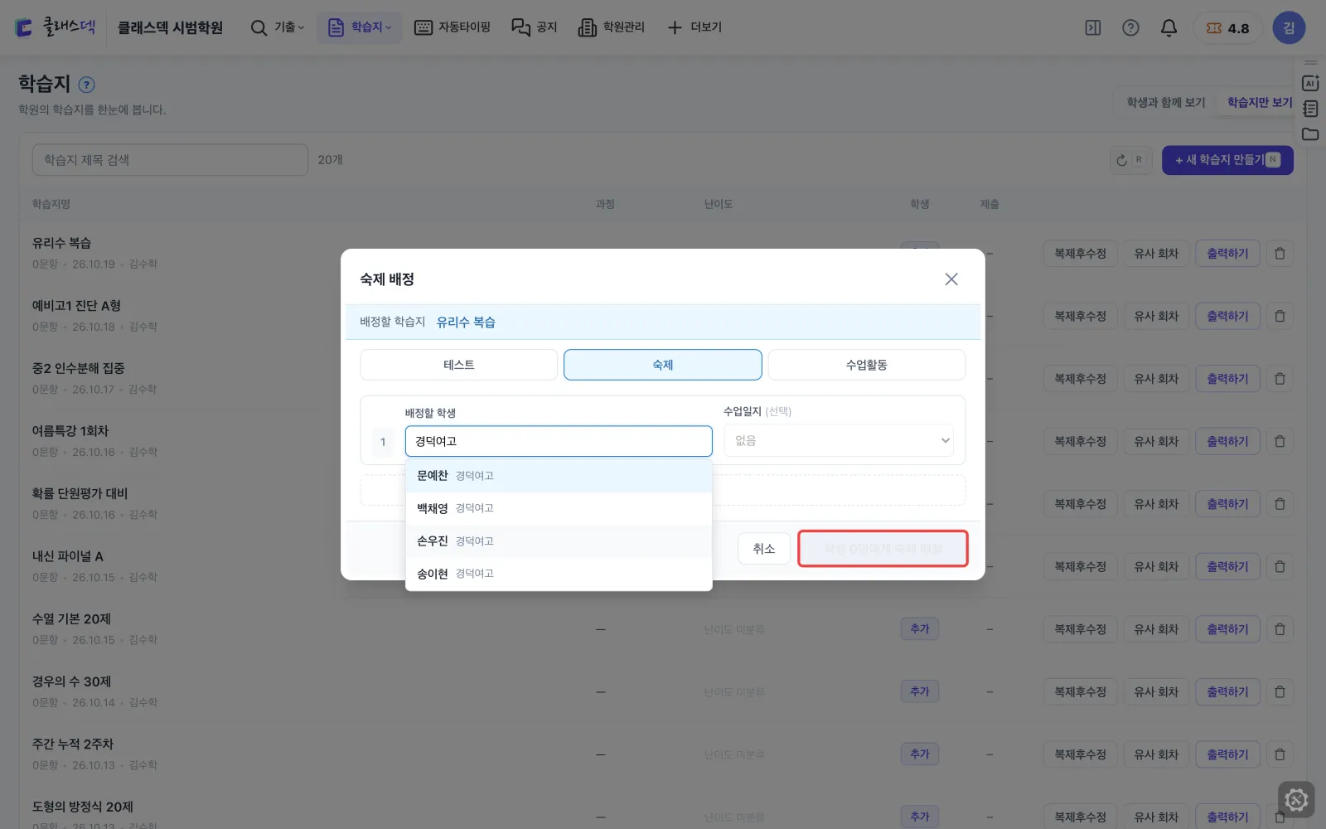
Task: Click the 배정할 학생 input with 경덕여고
Action: [559, 441]
